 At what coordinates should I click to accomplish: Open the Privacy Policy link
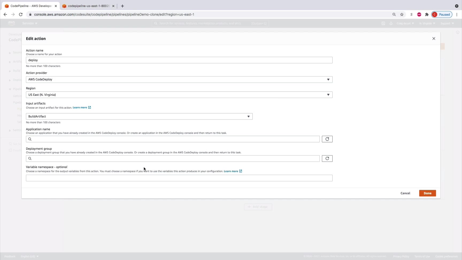401,256
